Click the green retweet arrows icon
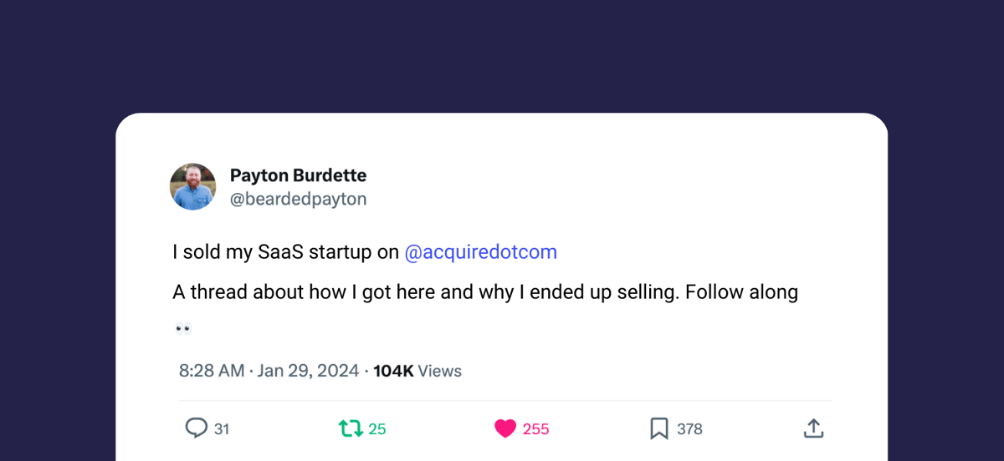The height and width of the screenshot is (461, 1004). tap(351, 428)
